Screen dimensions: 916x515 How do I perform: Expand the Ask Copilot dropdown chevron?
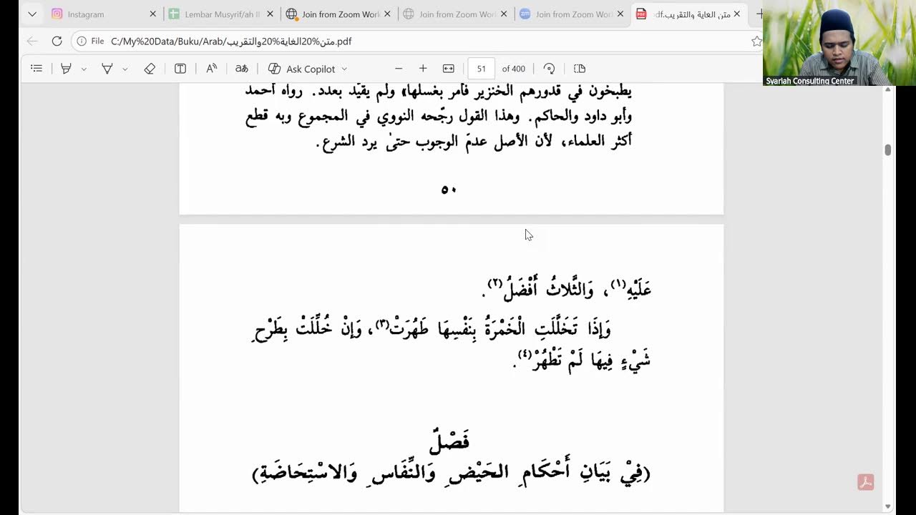(x=344, y=69)
